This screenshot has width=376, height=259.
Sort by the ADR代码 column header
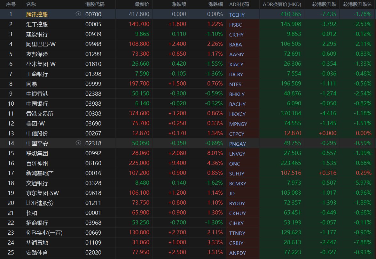(x=239, y=4)
